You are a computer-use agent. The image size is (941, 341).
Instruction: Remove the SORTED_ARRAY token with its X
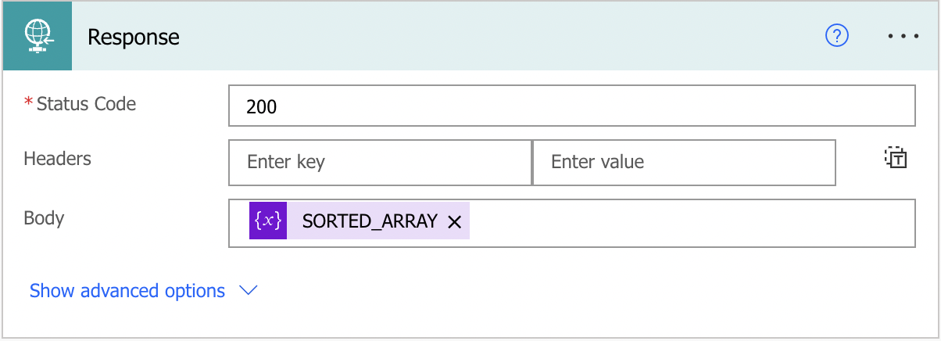[x=454, y=222]
